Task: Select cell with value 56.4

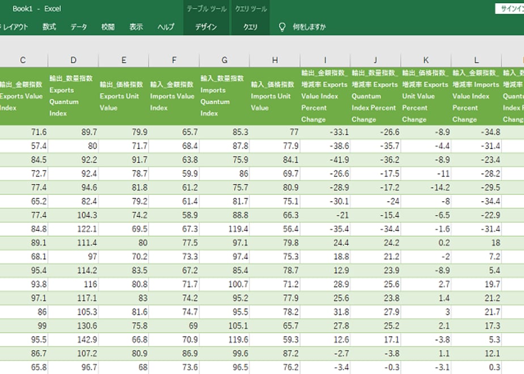Action: [x=274, y=229]
